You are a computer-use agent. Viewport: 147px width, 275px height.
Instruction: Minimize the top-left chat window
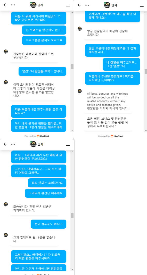point(68,6)
